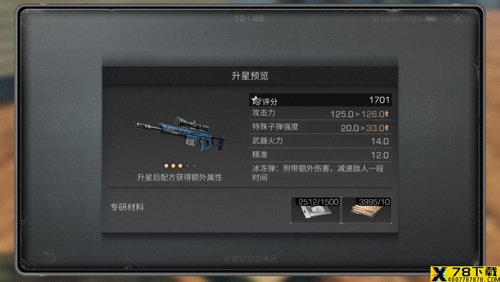Click the 评分 star badge icon
The width and height of the screenshot is (500, 282).
point(256,101)
